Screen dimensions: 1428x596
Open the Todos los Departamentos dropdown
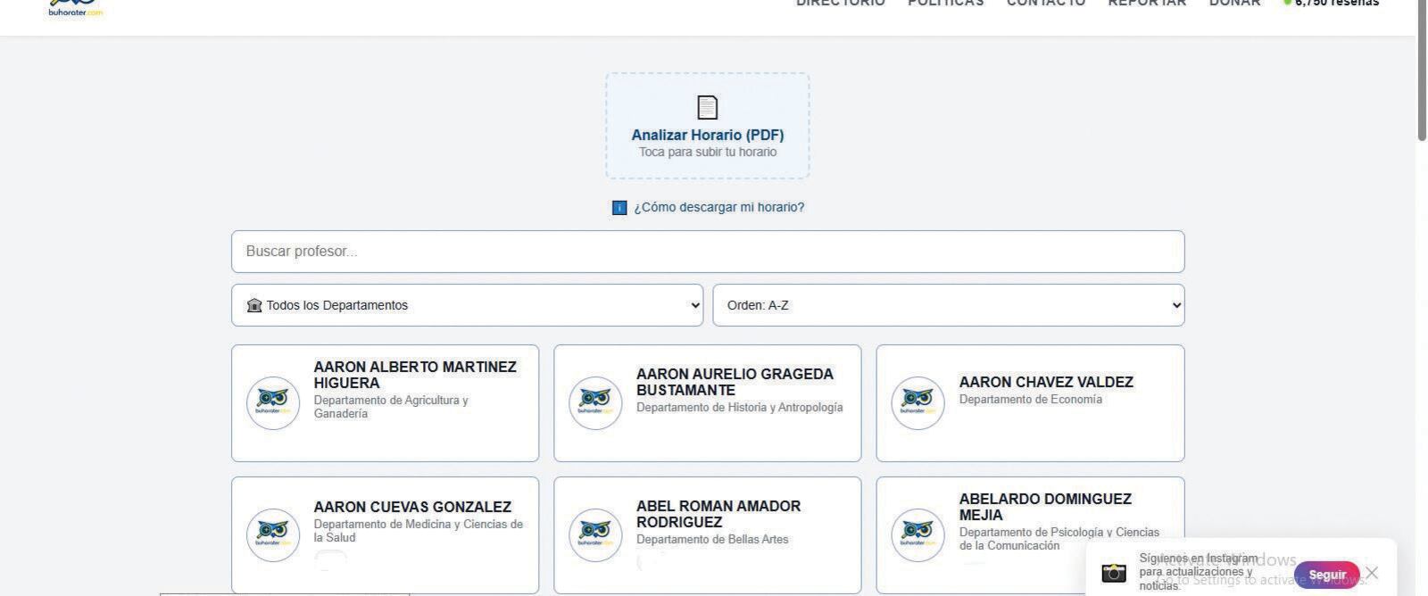467,305
